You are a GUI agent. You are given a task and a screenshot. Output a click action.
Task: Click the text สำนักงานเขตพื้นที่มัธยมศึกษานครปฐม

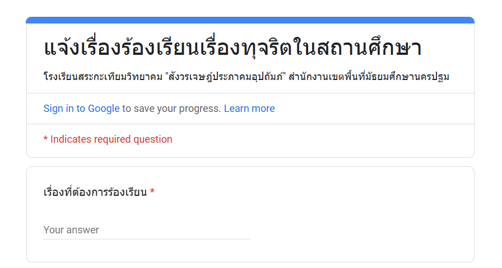pos(369,77)
